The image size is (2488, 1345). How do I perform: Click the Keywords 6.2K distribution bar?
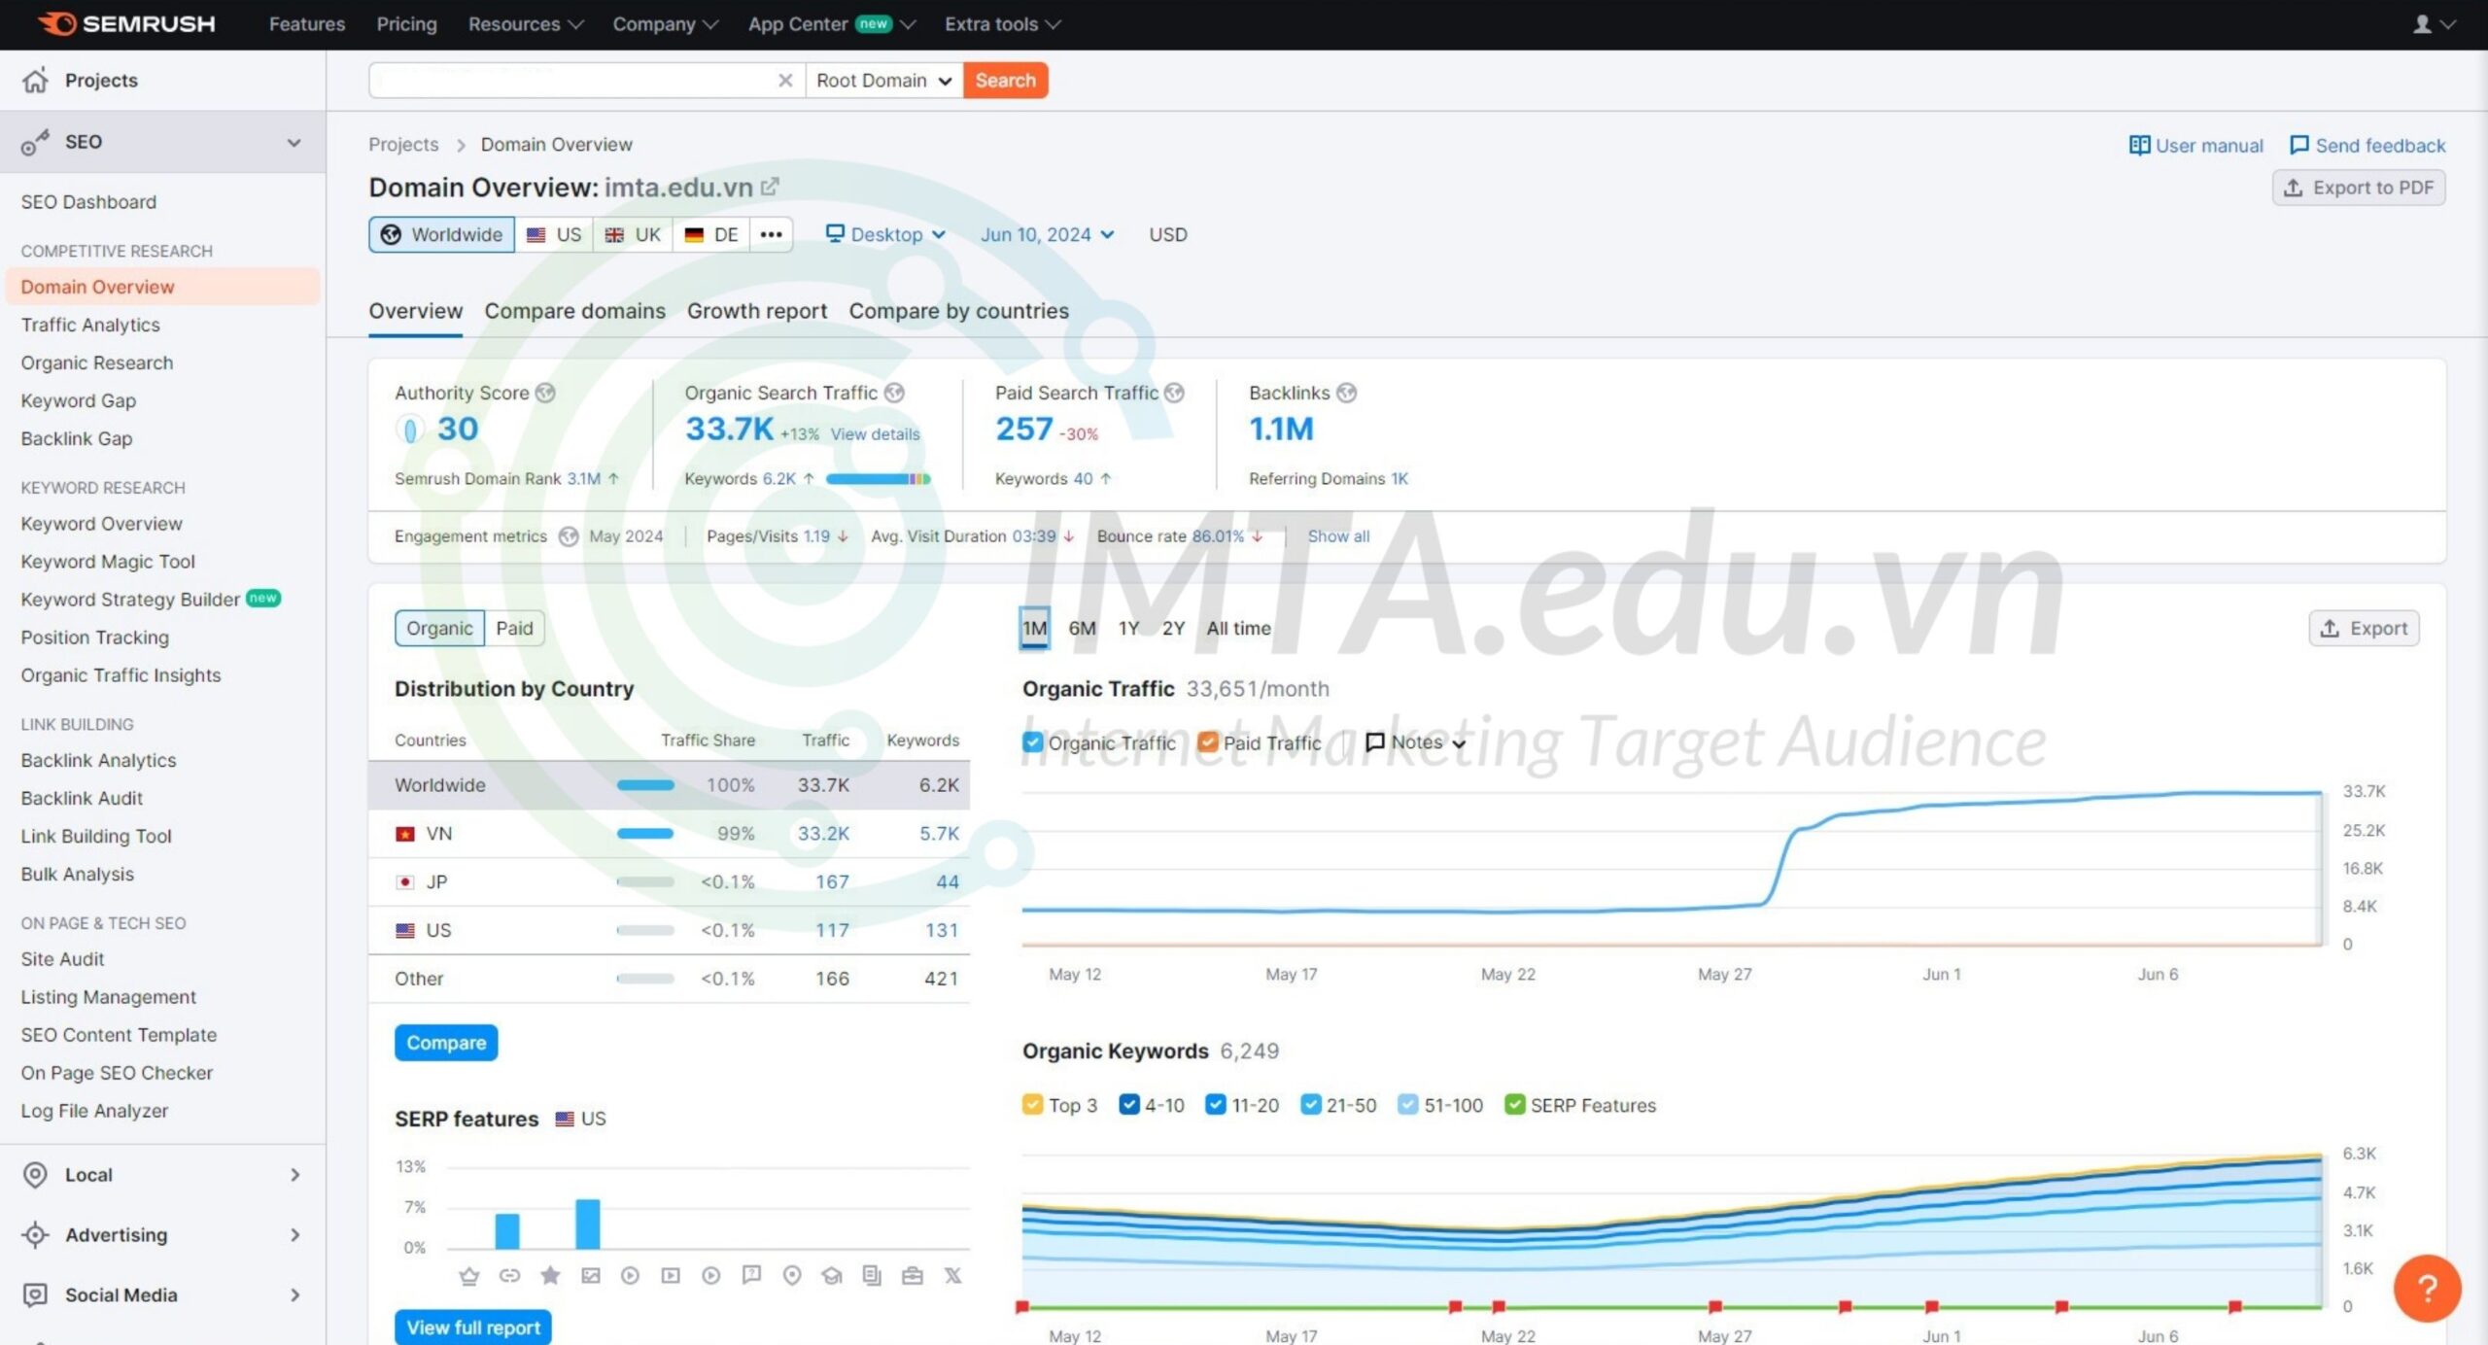878,478
